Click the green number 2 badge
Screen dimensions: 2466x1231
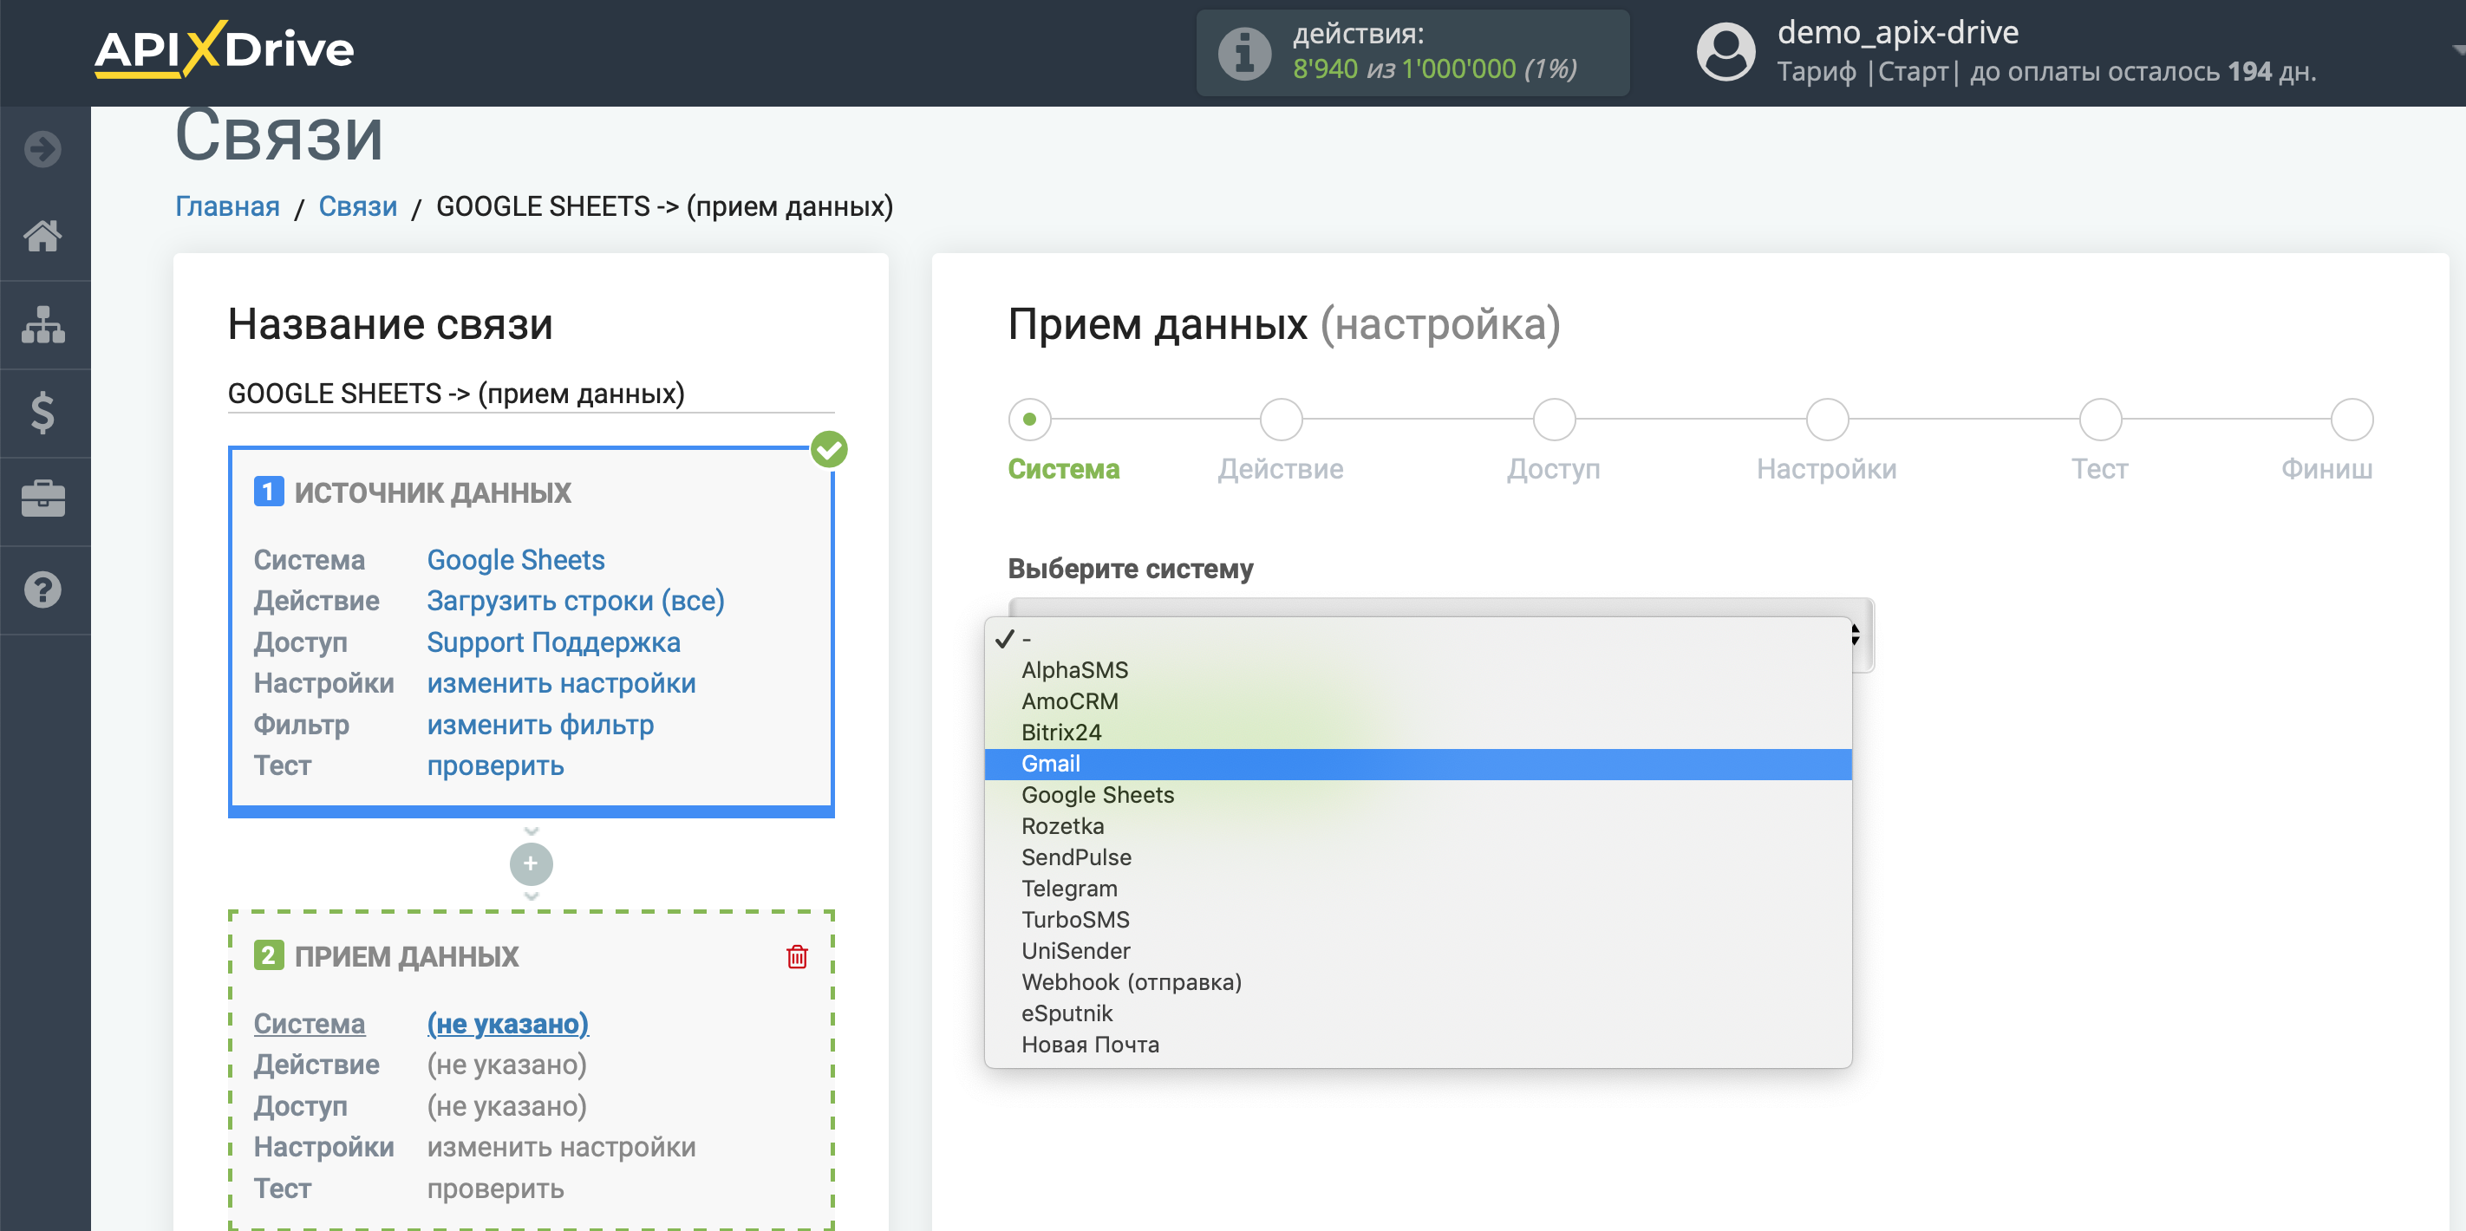[268, 955]
